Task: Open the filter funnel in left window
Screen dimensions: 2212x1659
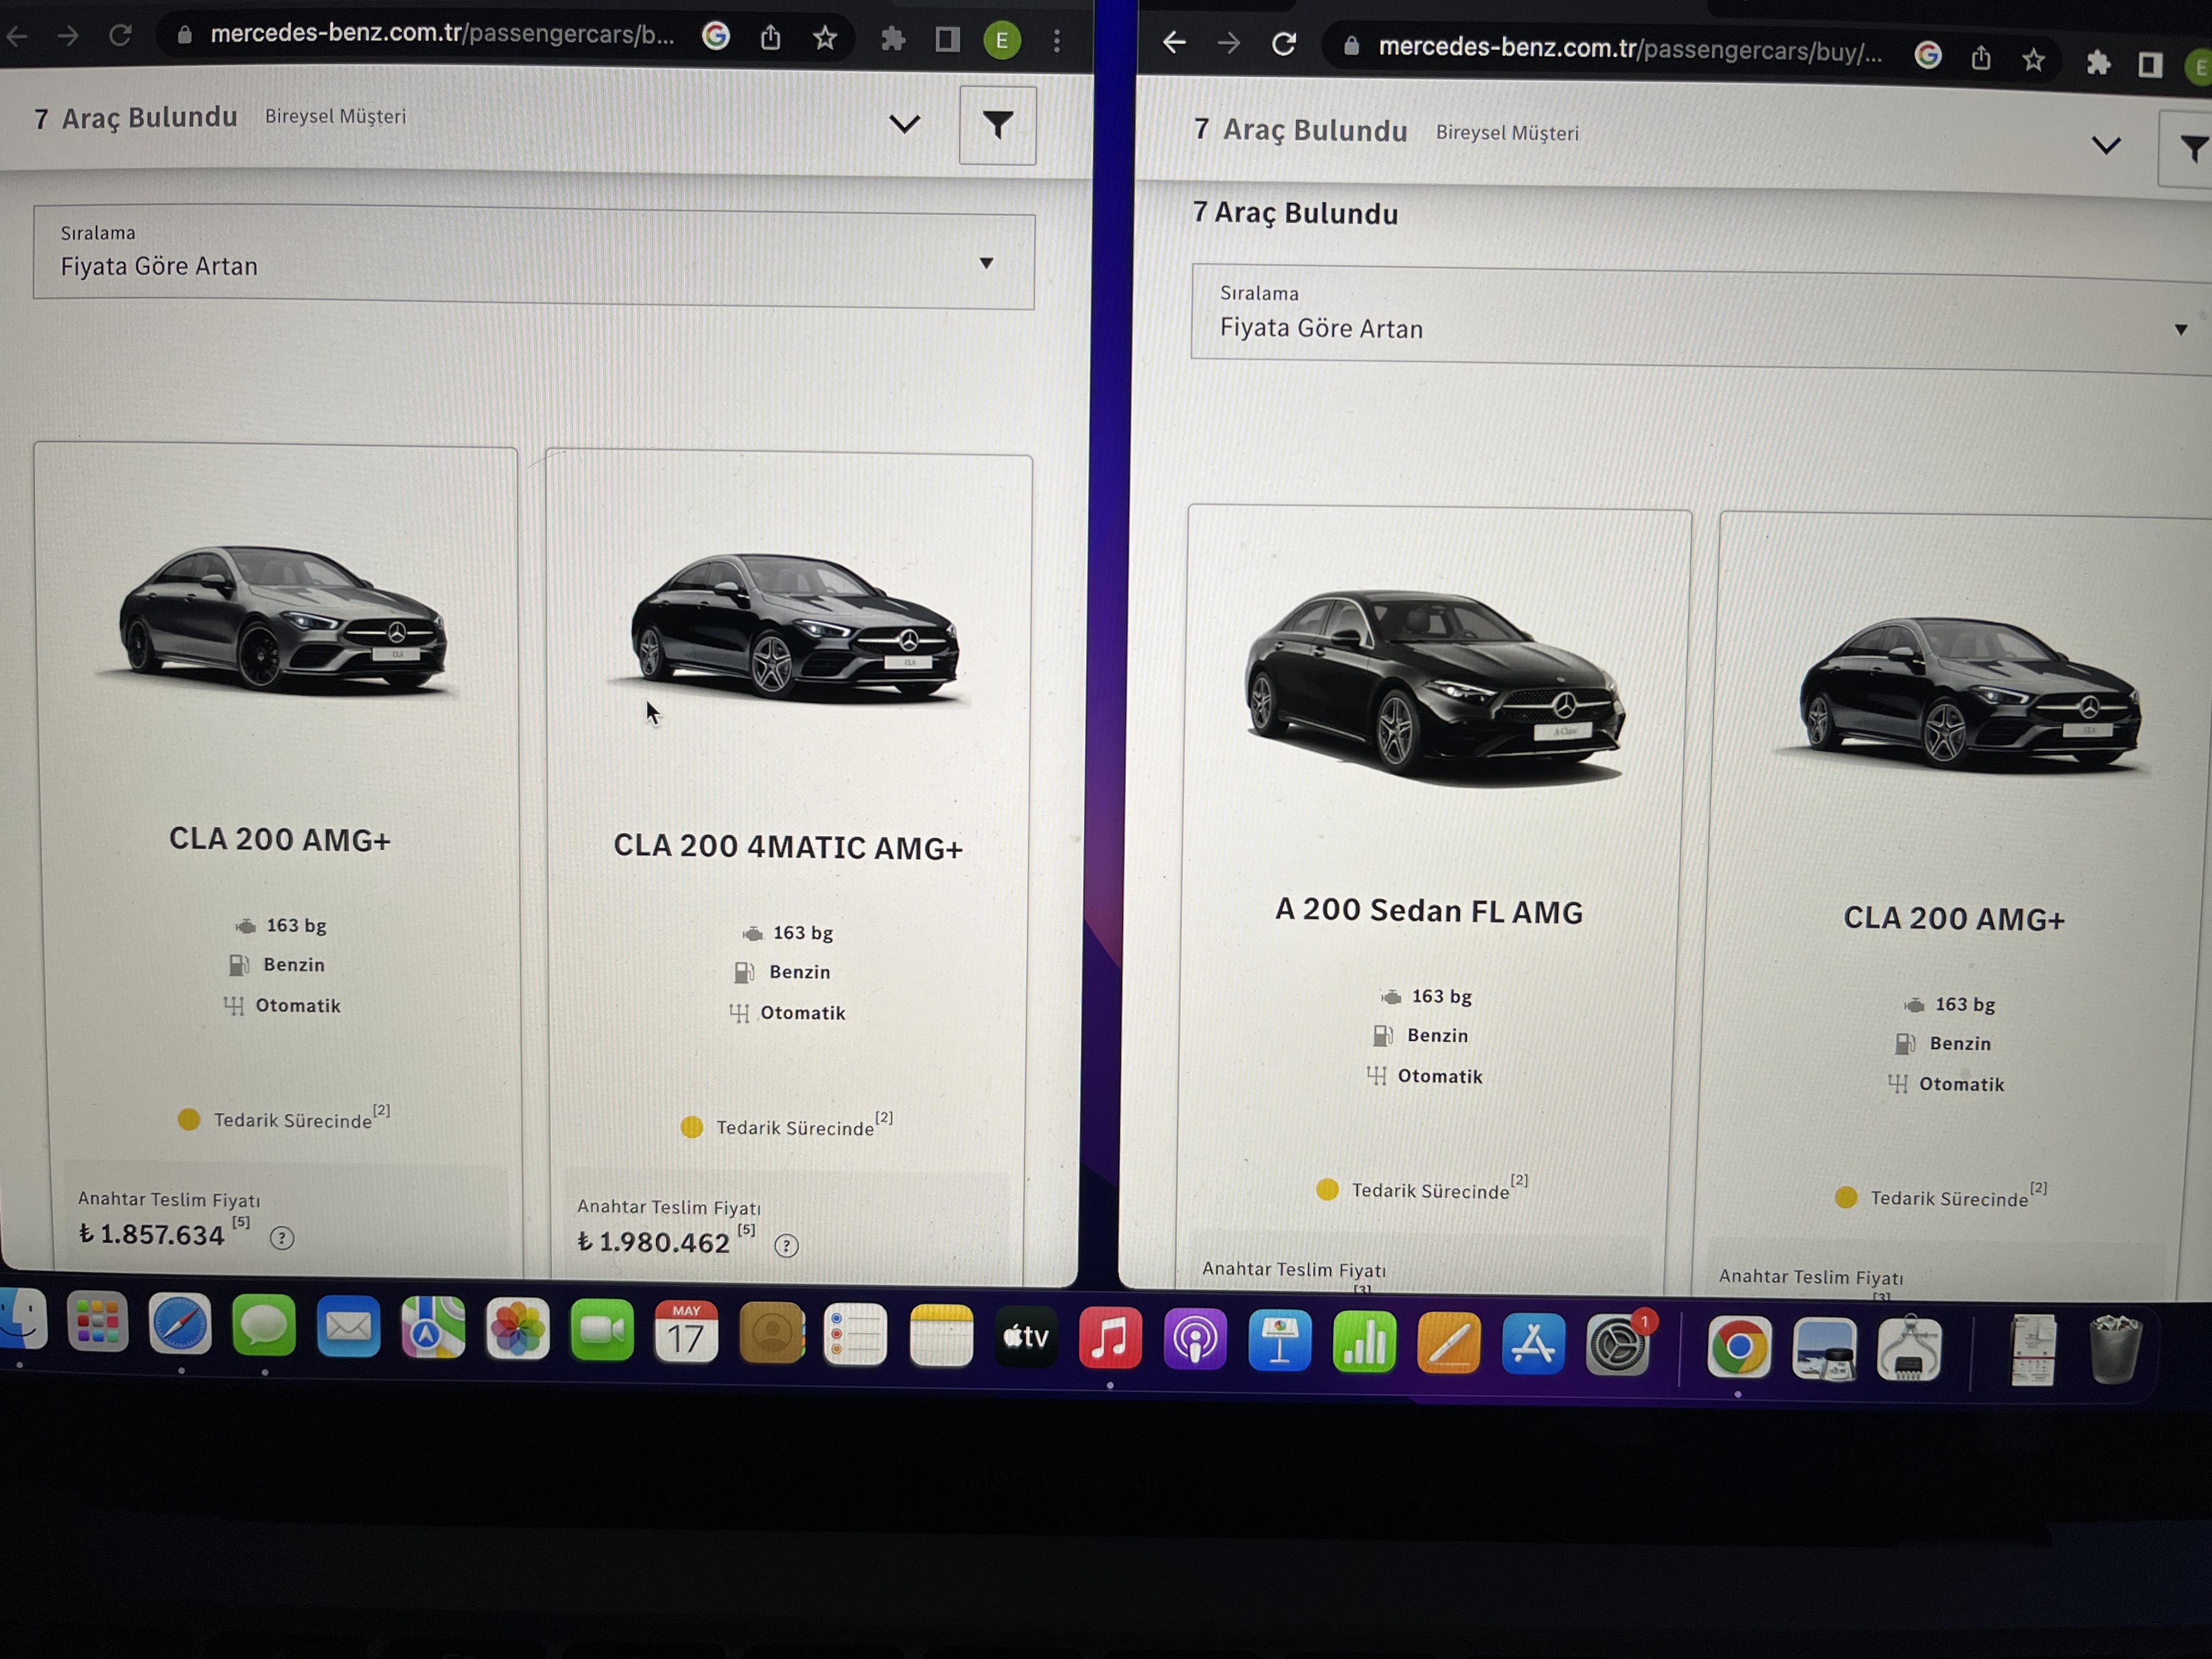Action: point(997,125)
